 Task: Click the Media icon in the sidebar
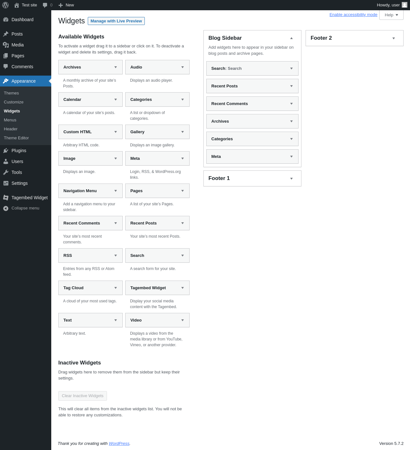click(6, 45)
